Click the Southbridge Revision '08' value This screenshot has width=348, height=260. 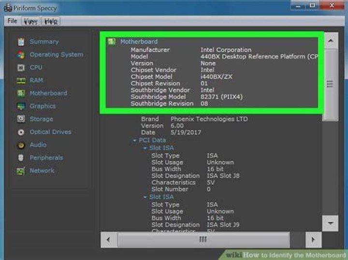tap(204, 103)
